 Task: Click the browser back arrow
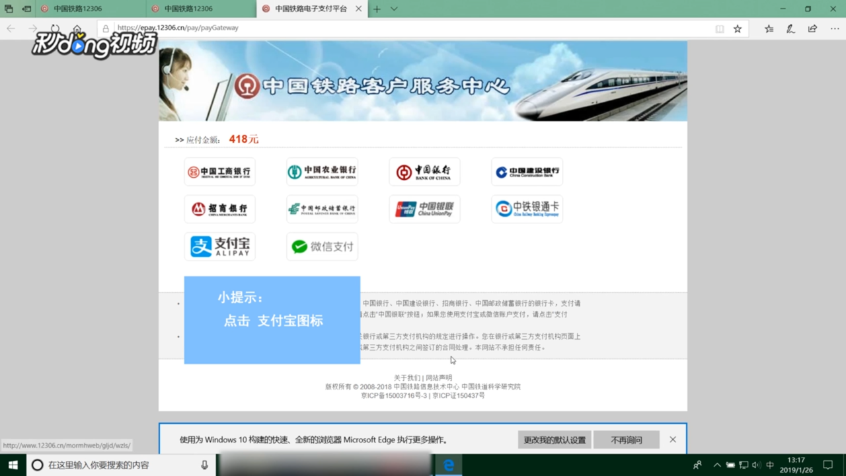(11, 28)
